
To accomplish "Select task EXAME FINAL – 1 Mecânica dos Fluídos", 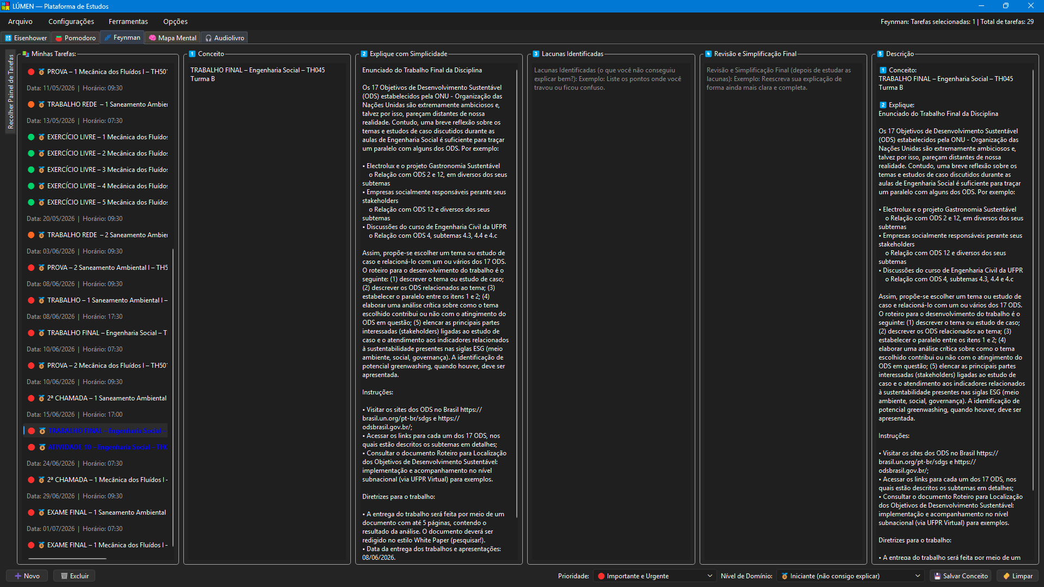I will coord(96,545).
